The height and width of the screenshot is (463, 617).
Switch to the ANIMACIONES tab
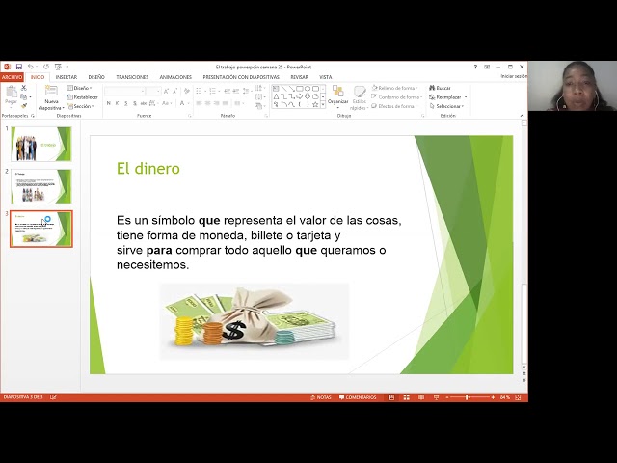pos(175,77)
